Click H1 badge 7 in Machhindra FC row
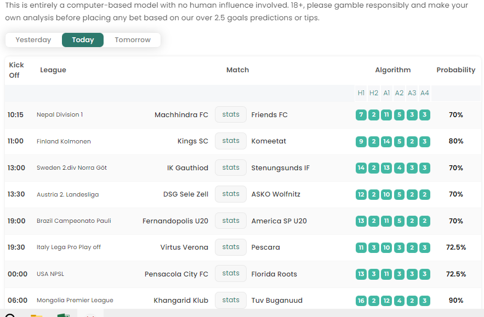This screenshot has width=484, height=317. coord(361,115)
